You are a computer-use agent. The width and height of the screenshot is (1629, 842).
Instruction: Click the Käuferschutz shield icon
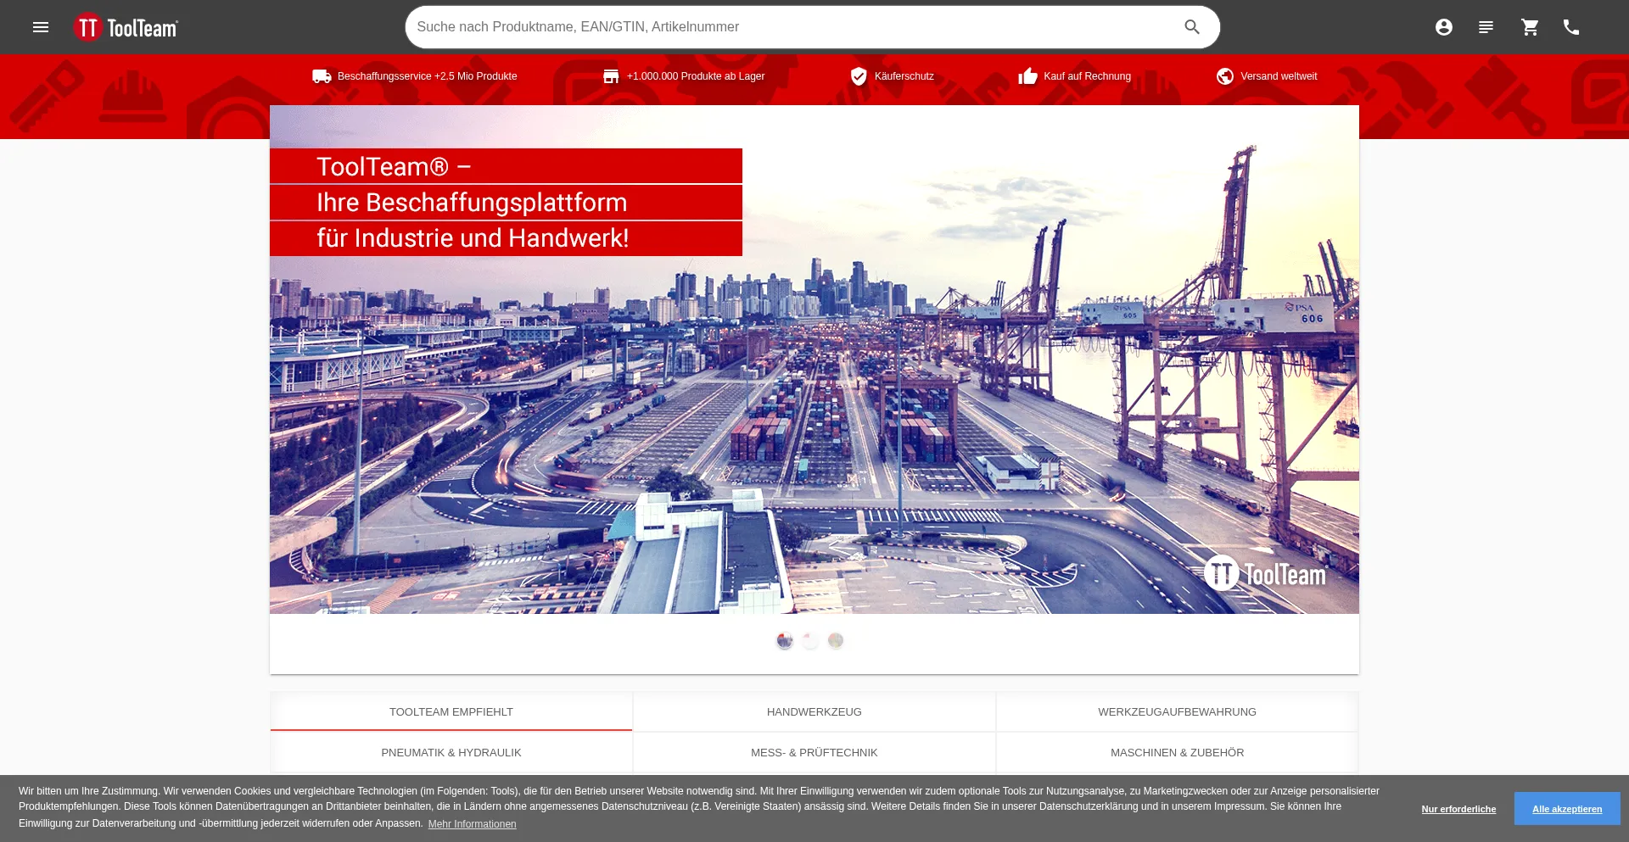859,76
